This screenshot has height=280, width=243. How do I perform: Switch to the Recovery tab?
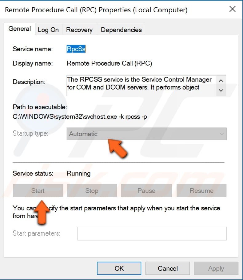(79, 29)
